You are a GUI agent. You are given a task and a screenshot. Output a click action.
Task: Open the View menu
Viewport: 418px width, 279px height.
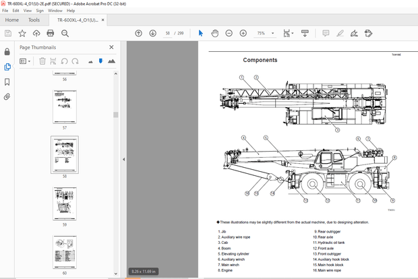click(28, 11)
